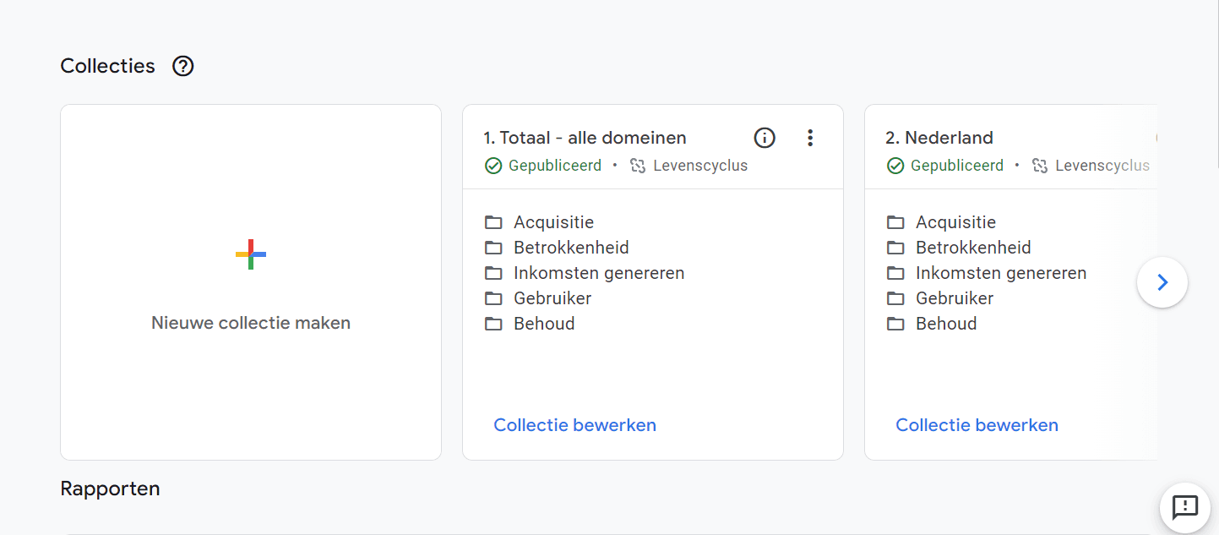The image size is (1219, 535).
Task: Select Behoud text in Totaal card
Action: (x=544, y=324)
